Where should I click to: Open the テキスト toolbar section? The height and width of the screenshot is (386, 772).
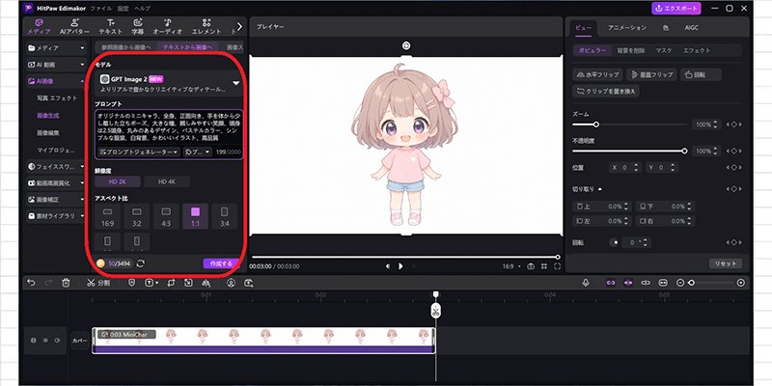(111, 27)
